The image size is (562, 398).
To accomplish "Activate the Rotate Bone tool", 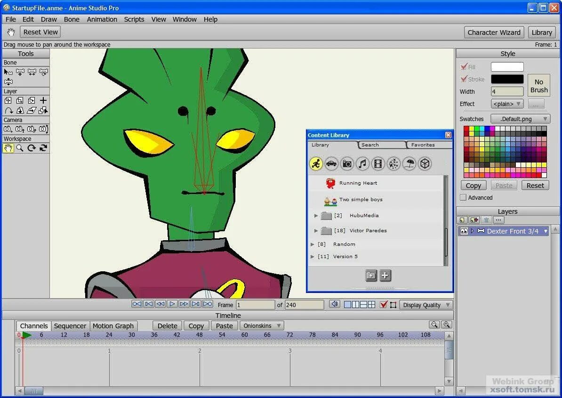I will [x=44, y=72].
